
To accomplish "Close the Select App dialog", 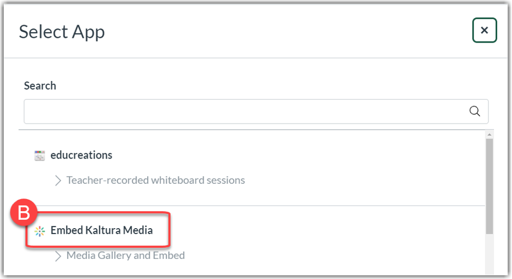I will tap(484, 31).
